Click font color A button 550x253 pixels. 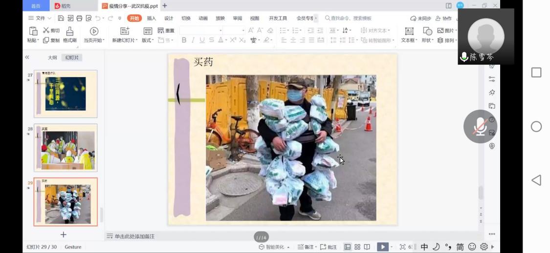coord(220,40)
